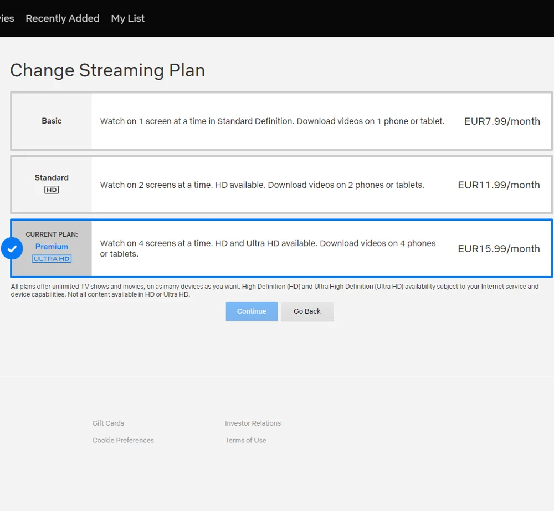Screen dimensions: 554x511
Task: Click the CURRENT PLAN: label
Action: click(x=52, y=234)
